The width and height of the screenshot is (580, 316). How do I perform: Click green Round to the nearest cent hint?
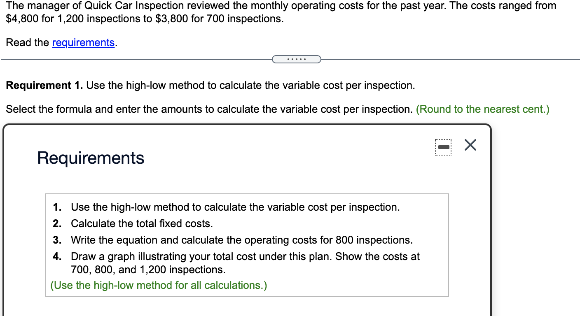pos(482,109)
